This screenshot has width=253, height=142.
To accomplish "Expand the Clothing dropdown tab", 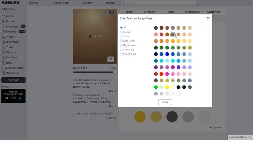I will (151, 12).
